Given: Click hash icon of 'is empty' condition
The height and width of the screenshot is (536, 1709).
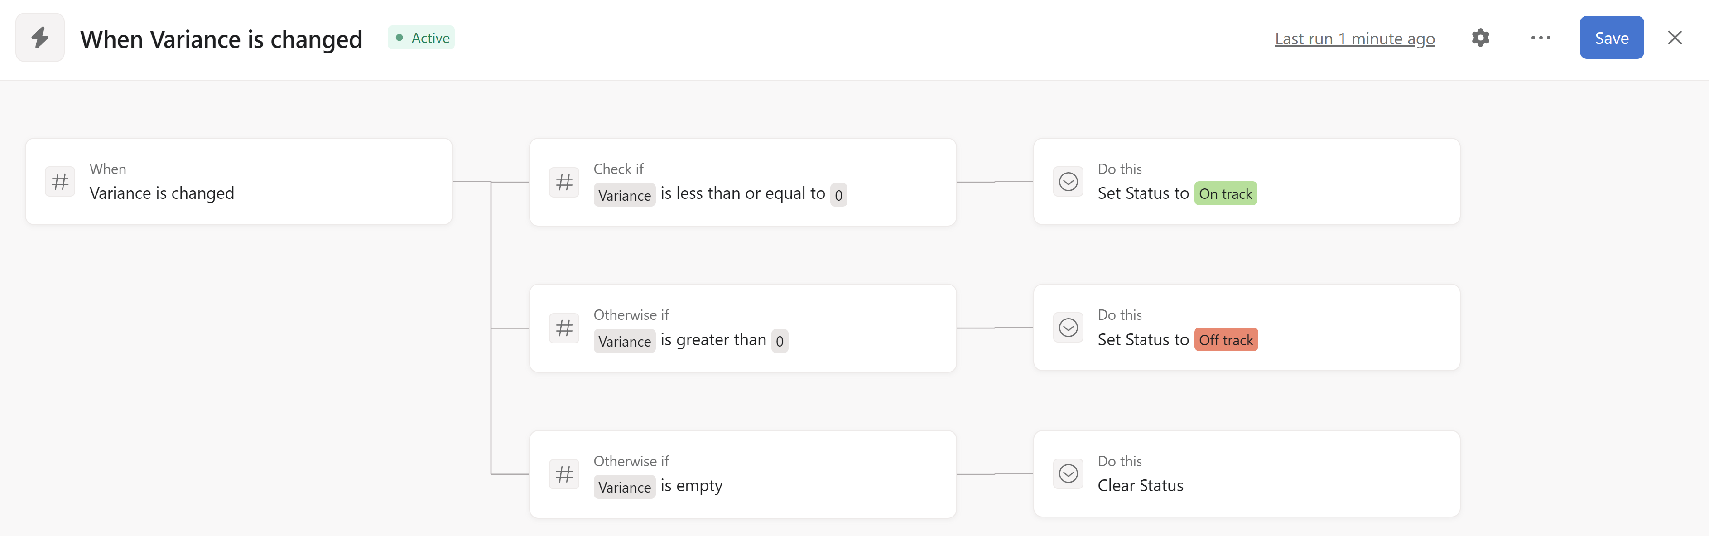Looking at the screenshot, I should coord(564,474).
